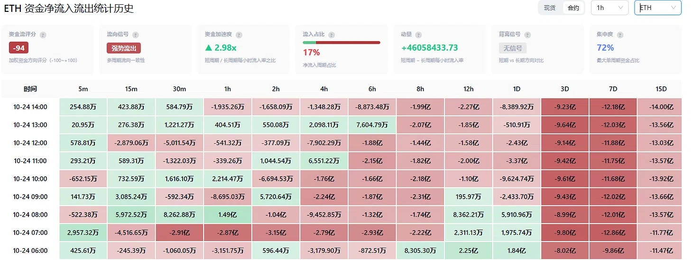Click the -6,694.53万 cell
This screenshot has width=692, height=260.
coord(276,179)
